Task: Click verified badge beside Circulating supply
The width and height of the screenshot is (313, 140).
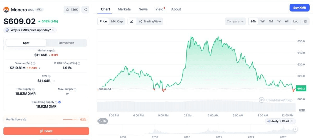Action: point(59,102)
